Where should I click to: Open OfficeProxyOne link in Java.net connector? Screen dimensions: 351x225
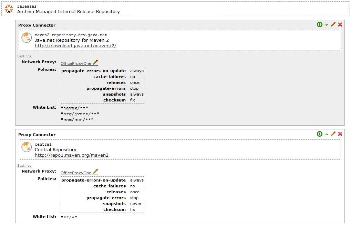pos(76,63)
